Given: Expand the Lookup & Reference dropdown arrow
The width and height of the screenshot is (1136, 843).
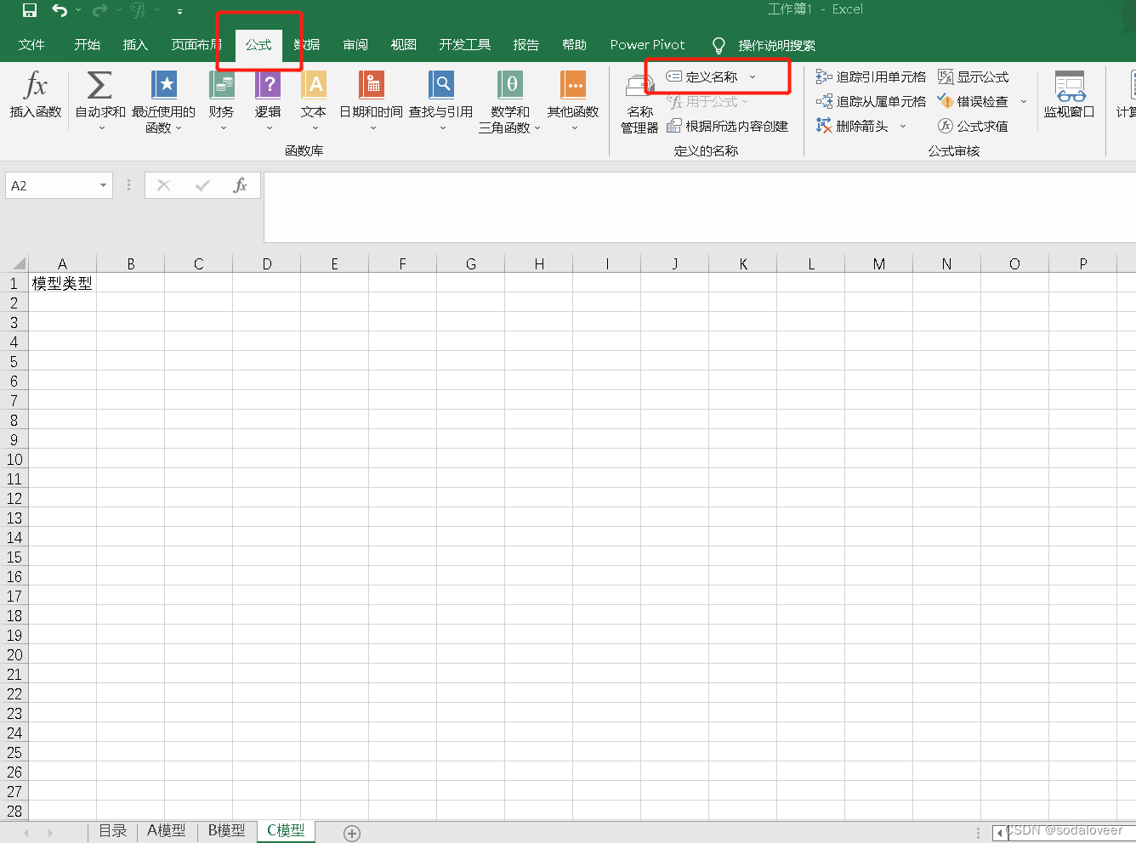Looking at the screenshot, I should [x=443, y=128].
